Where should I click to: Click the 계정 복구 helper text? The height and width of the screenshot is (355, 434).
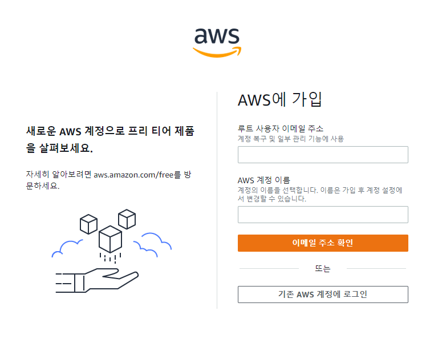[291, 139]
